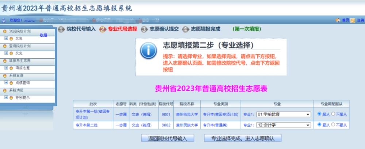The image size is (365, 149).
Task: Click the orange icon beside 填报志愿
Action: (11, 68)
